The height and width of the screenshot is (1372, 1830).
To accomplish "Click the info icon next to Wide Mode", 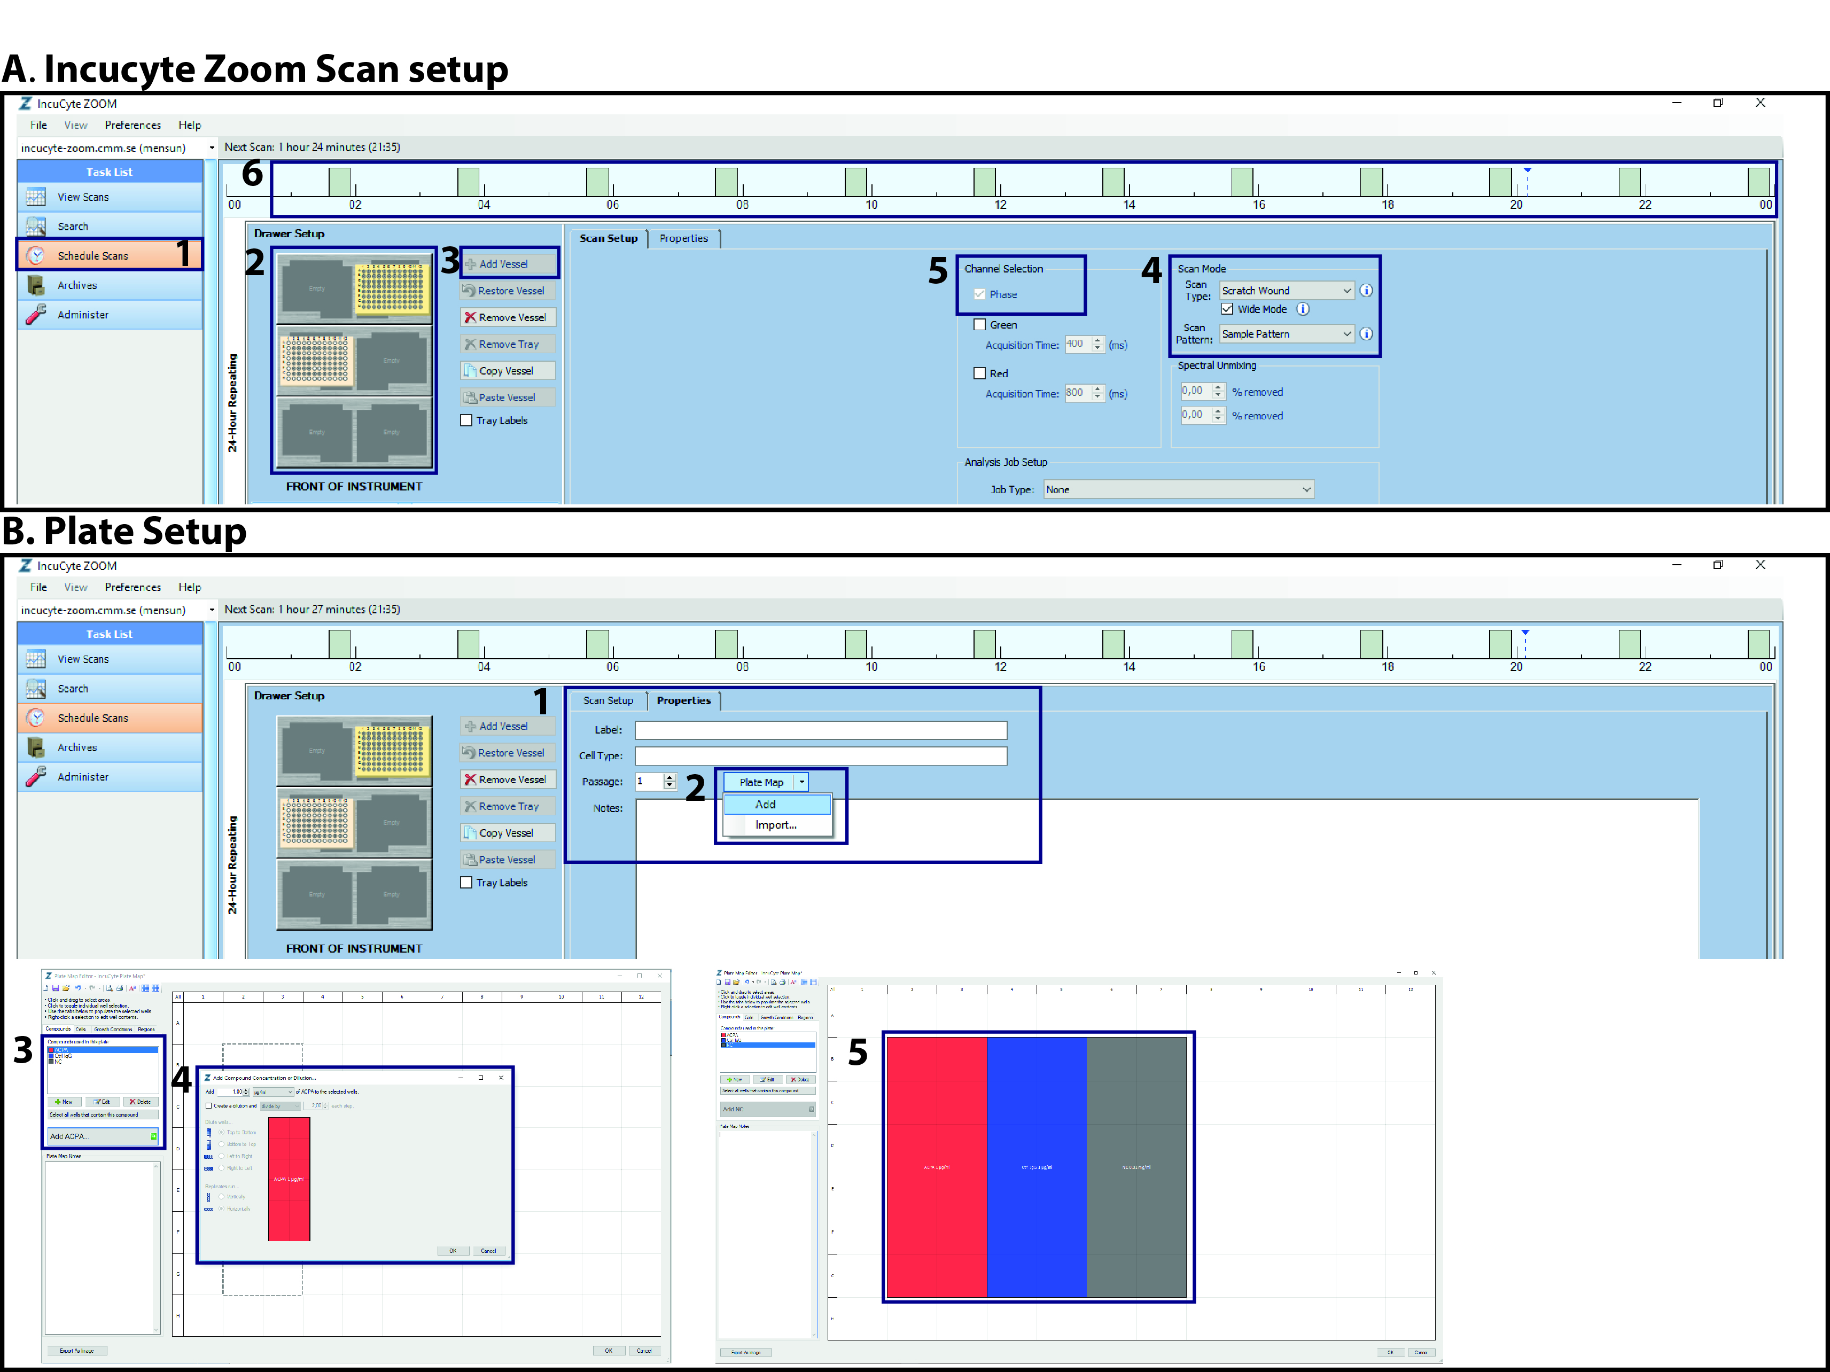I will [x=1302, y=309].
